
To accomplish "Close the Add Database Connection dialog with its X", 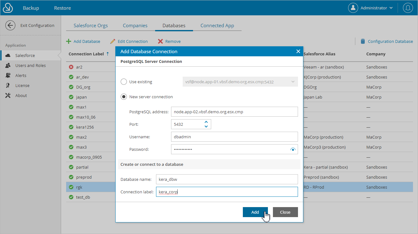I will (x=298, y=51).
